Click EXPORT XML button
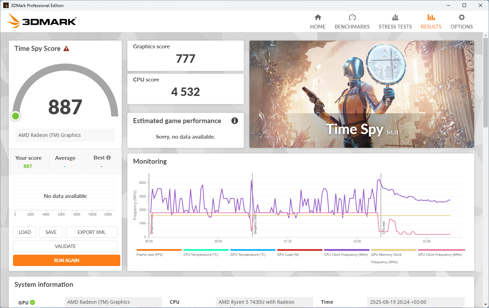 click(x=91, y=232)
